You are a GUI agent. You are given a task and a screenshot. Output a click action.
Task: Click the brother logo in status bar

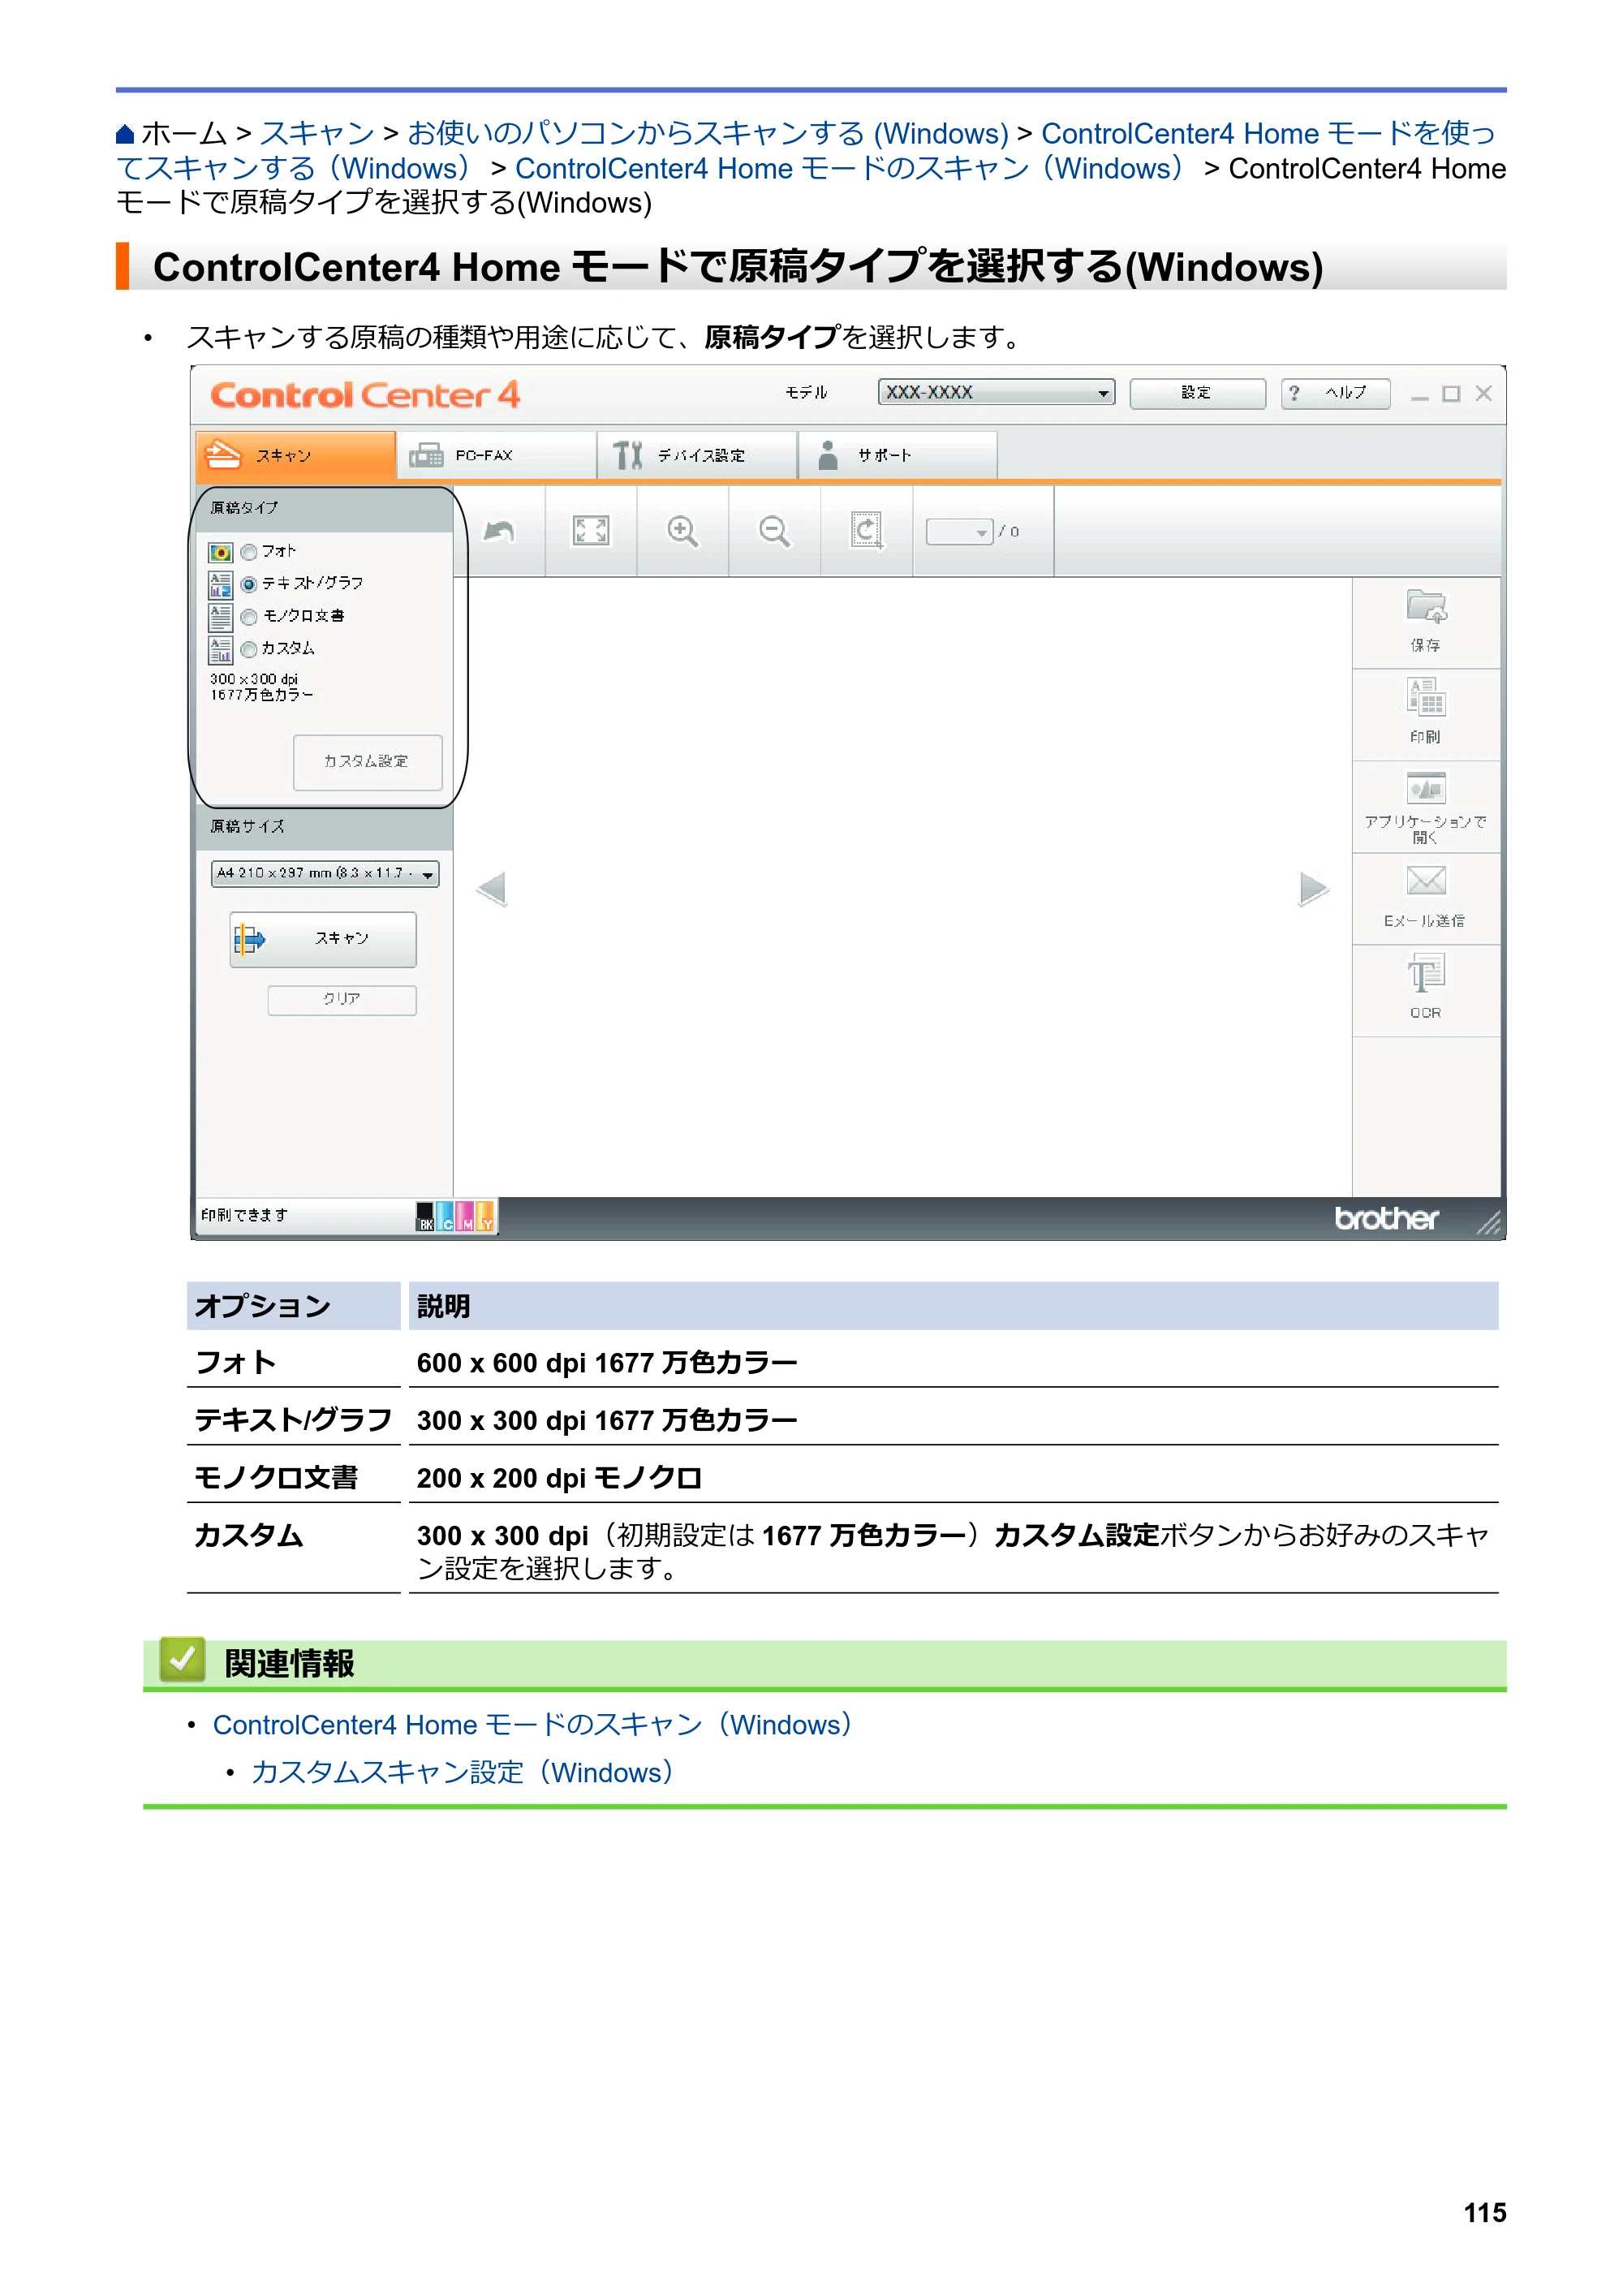(x=1387, y=1218)
